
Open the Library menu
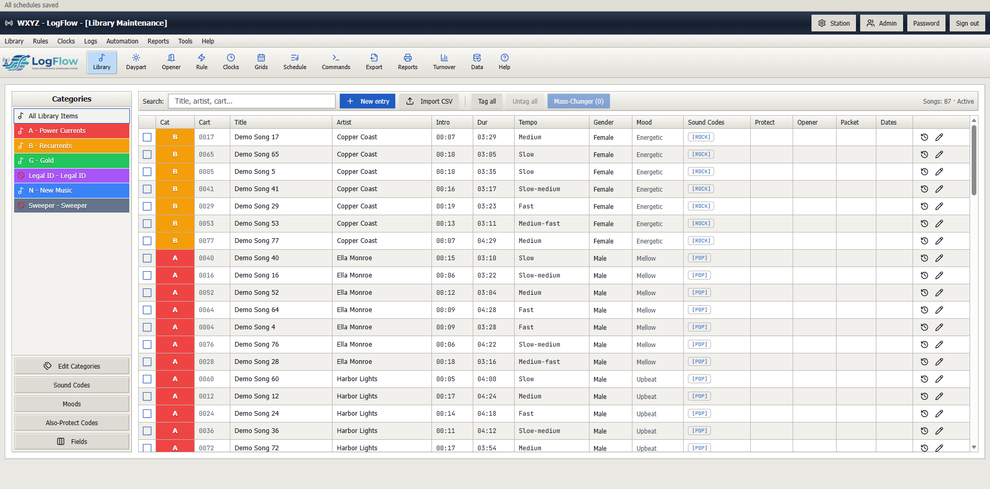click(14, 41)
